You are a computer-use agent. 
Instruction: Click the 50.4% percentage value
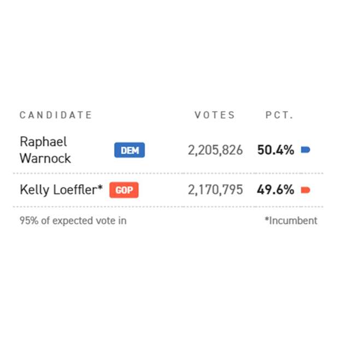pyautogui.click(x=276, y=150)
